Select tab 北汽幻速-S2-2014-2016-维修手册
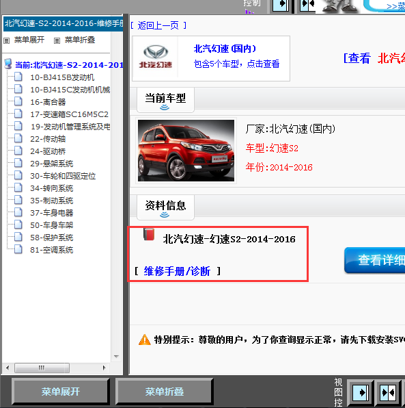This screenshot has height=408, width=405. pos(63,24)
